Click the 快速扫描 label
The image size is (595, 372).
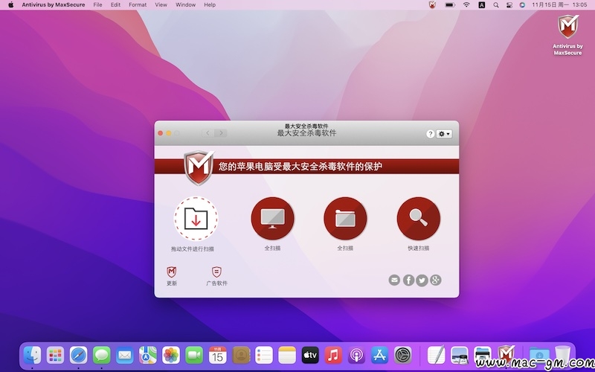tap(419, 248)
